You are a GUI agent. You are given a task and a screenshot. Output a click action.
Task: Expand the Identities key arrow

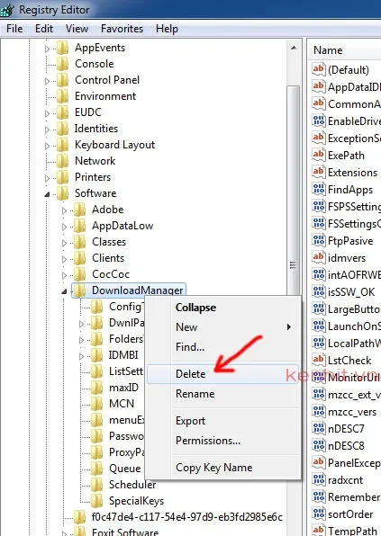(47, 130)
